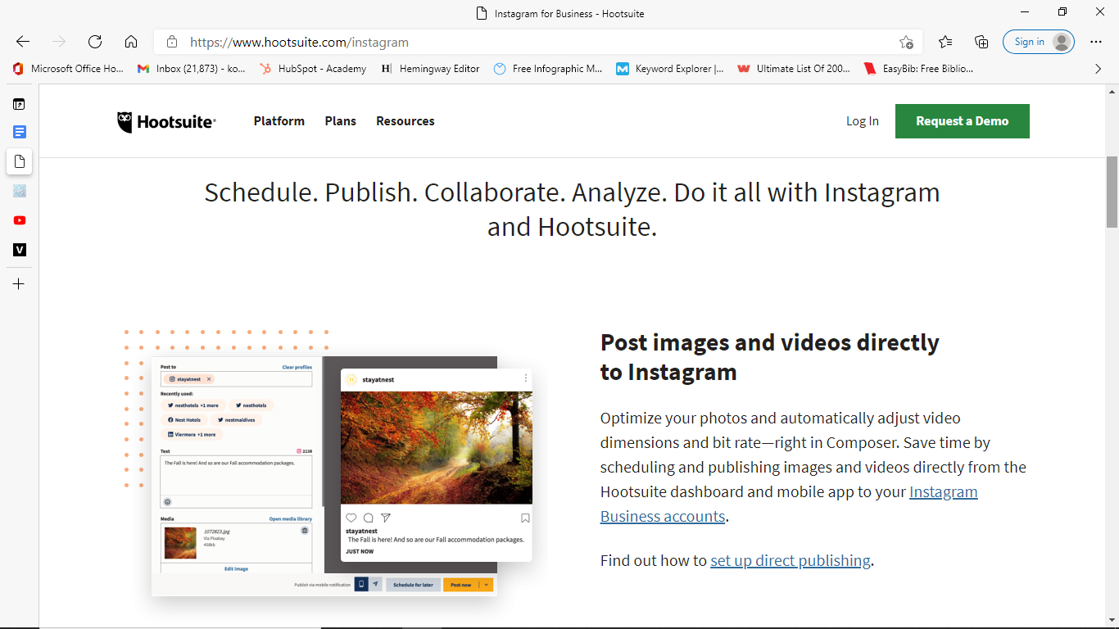Open the Favorites list icon
Screen dimensions: 1119x629
[945, 42]
